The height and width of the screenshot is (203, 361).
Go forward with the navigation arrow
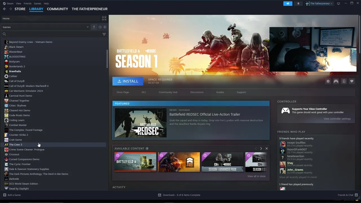[x=10, y=9]
